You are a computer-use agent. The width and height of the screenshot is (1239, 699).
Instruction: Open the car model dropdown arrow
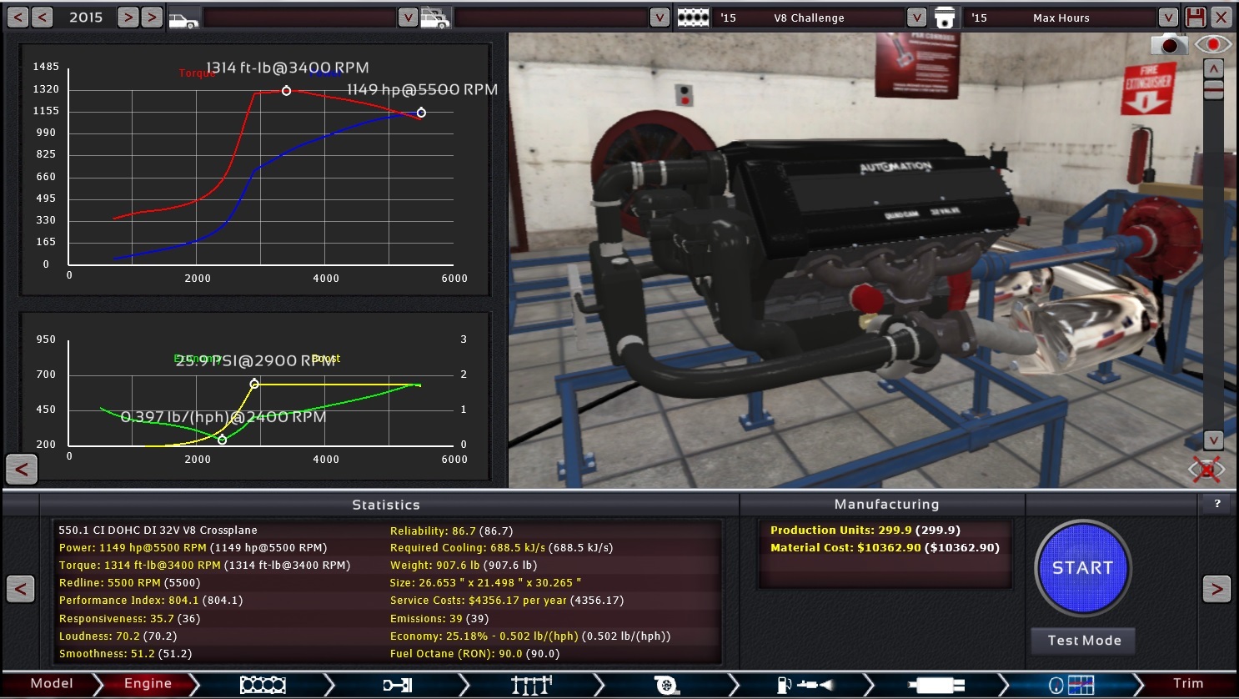(408, 18)
